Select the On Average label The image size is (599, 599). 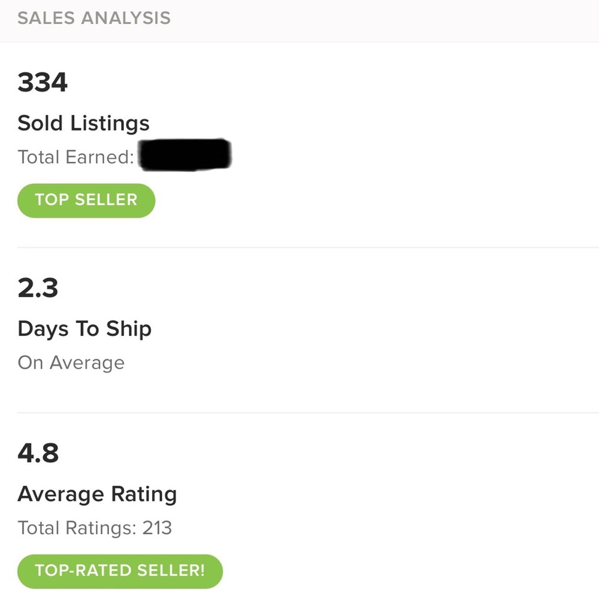coord(71,362)
